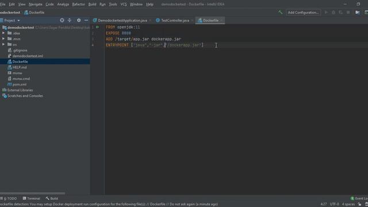
Task: Open the Analyze menu
Action: (63, 4)
